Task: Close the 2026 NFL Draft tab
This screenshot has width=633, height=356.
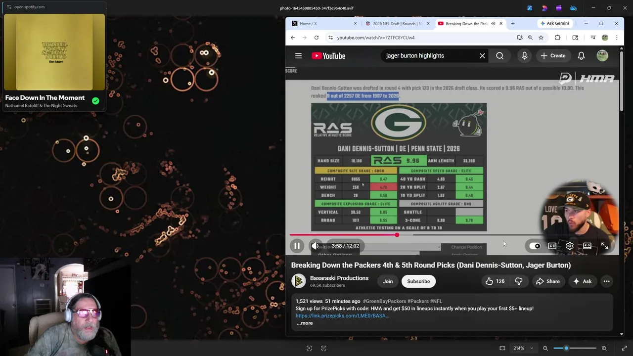Action: tap(428, 23)
